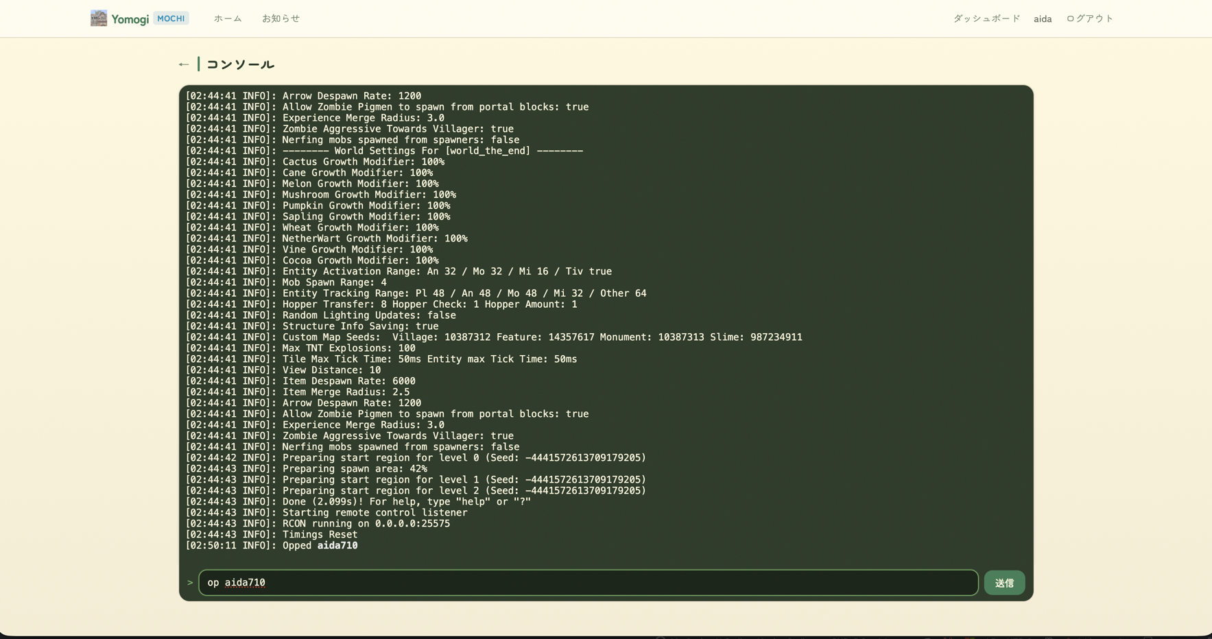Go to the ダッシュボード page

click(986, 19)
